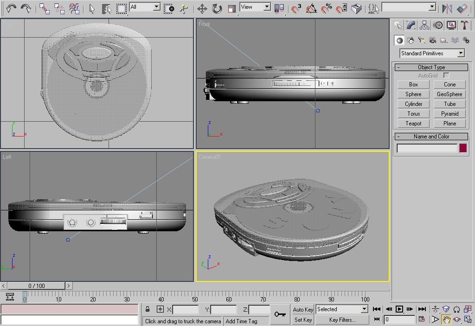Tick the AutoGrid checkbox

point(446,75)
